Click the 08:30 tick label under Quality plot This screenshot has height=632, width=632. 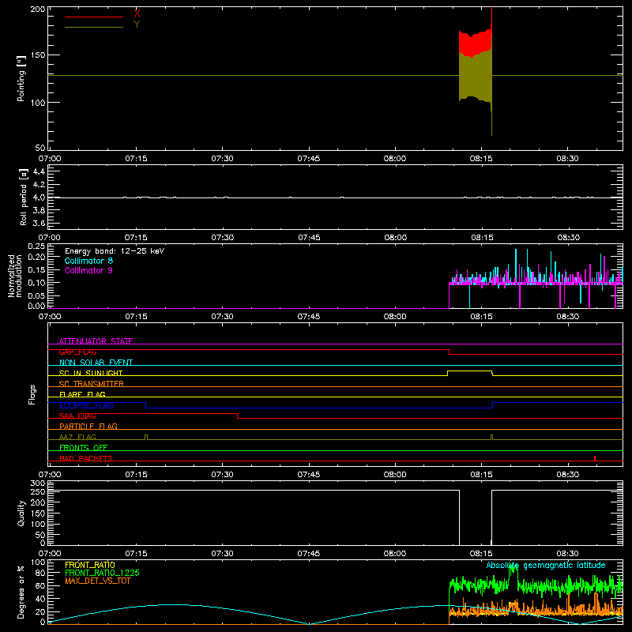point(567,554)
